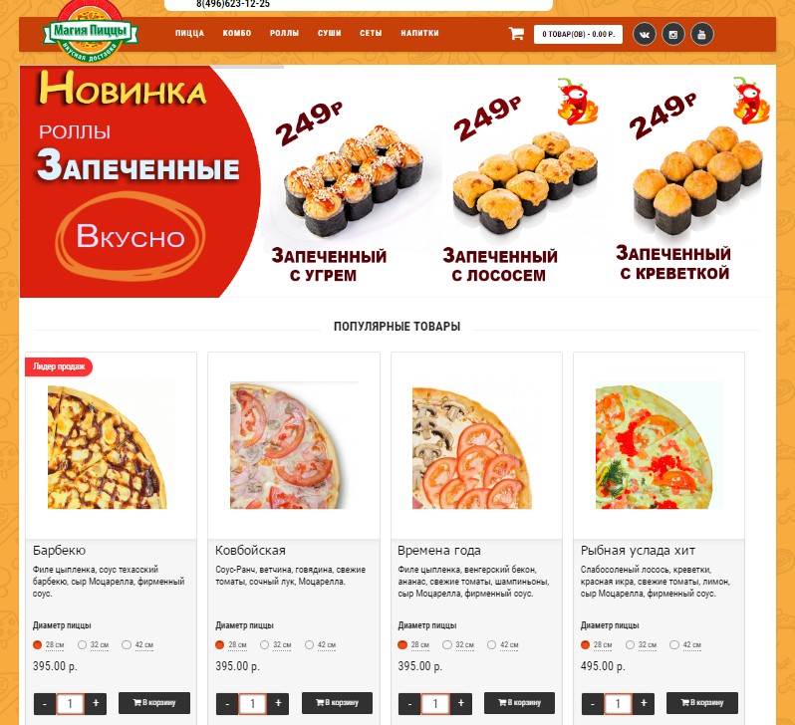Open the YouTube channel icon
The width and height of the screenshot is (795, 725).
click(x=702, y=35)
